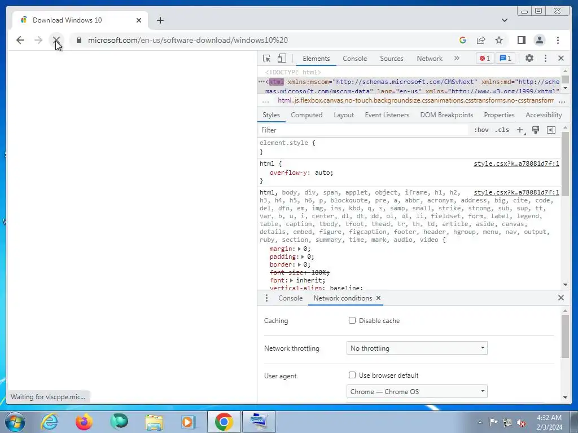This screenshot has width=578, height=433.
Task: Open the Event Listeners tab
Action: [387, 115]
